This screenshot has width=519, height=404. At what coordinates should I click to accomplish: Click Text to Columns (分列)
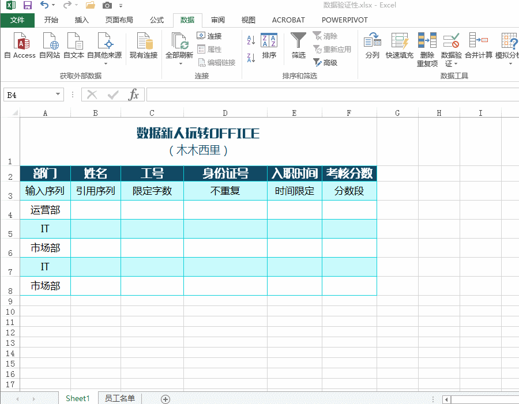373,46
